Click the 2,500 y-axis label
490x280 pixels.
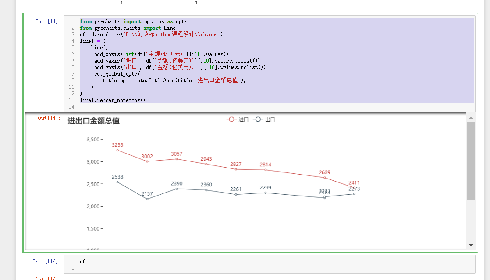click(x=93, y=184)
